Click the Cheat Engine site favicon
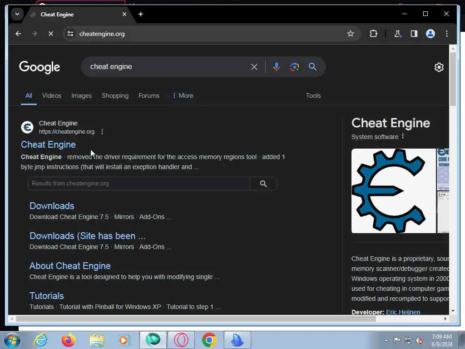Screen dimensions: 465x349 click(x=27, y=127)
